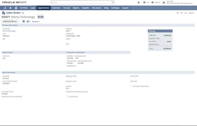197x126 pixels.
Task: Expand the Actions dropdown
Action: 36,21
